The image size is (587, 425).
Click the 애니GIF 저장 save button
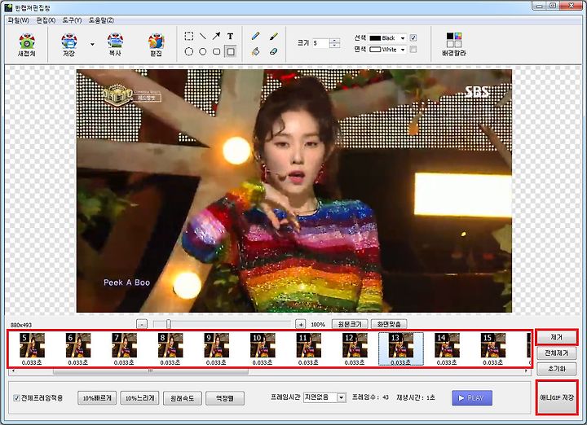[x=557, y=397]
